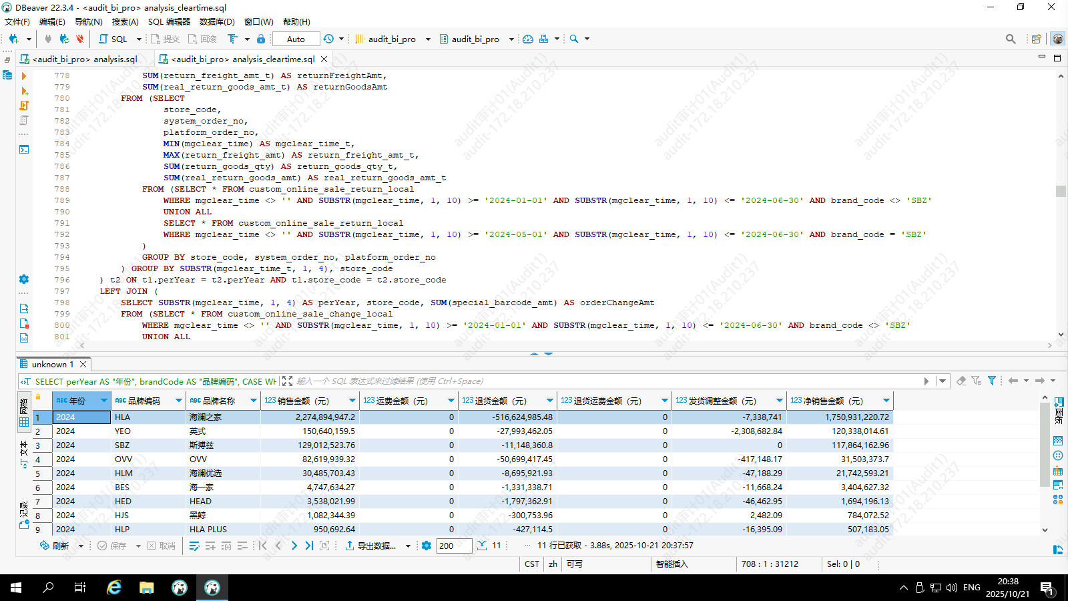Switch to the analysis.sql editor tab
The height and width of the screenshot is (601, 1068).
(84, 59)
